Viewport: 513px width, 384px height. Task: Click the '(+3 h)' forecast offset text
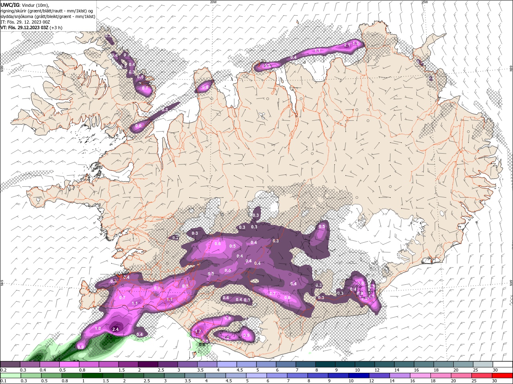(x=56, y=28)
